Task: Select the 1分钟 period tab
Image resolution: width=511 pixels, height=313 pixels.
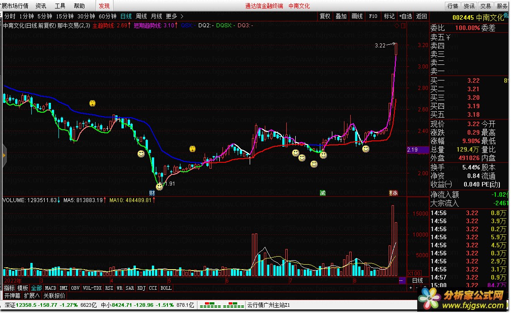Action: pyautogui.click(x=26, y=16)
